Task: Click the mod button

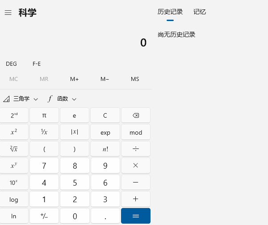Action: click(136, 132)
